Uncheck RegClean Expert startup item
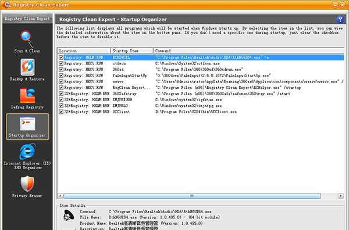The height and width of the screenshot is (230, 349). click(61, 88)
